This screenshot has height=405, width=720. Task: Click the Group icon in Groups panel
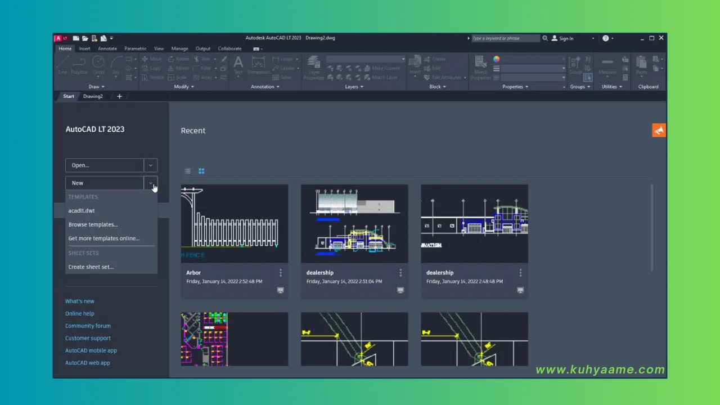tap(575, 65)
